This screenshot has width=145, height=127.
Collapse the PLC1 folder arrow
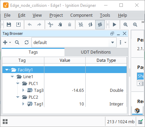pos(18,83)
